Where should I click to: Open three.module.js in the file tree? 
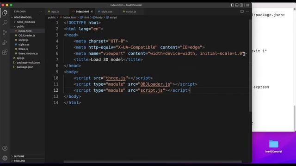28,53
